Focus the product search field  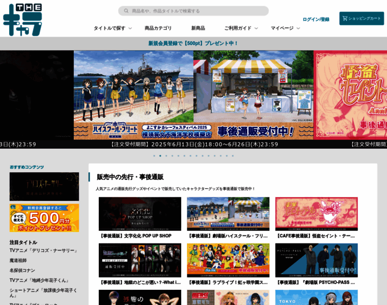click(x=193, y=11)
